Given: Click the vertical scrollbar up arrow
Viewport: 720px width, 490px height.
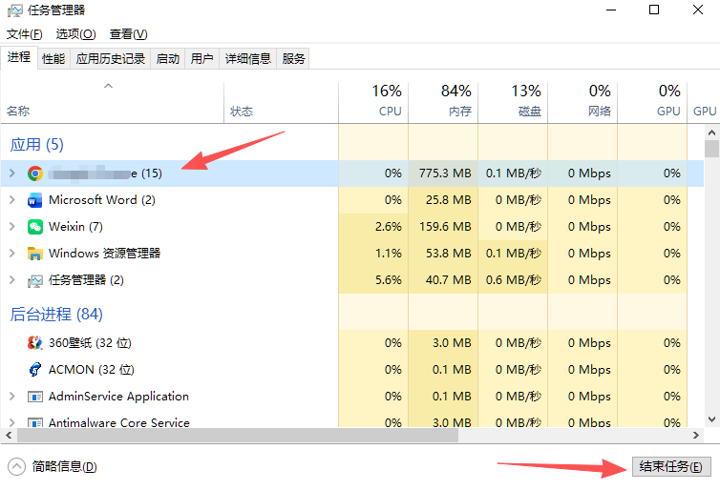Looking at the screenshot, I should [711, 133].
